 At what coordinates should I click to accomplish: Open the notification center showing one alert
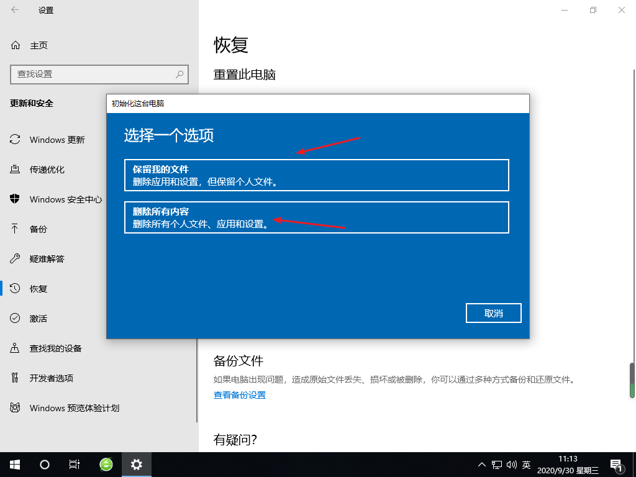pyautogui.click(x=617, y=464)
